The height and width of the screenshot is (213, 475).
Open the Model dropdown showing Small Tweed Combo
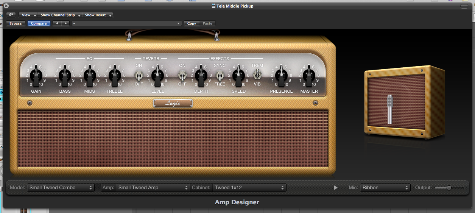pyautogui.click(x=61, y=188)
